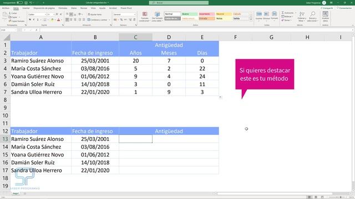Toggle italic formatting
The height and width of the screenshot is (199, 355).
tap(34, 20)
